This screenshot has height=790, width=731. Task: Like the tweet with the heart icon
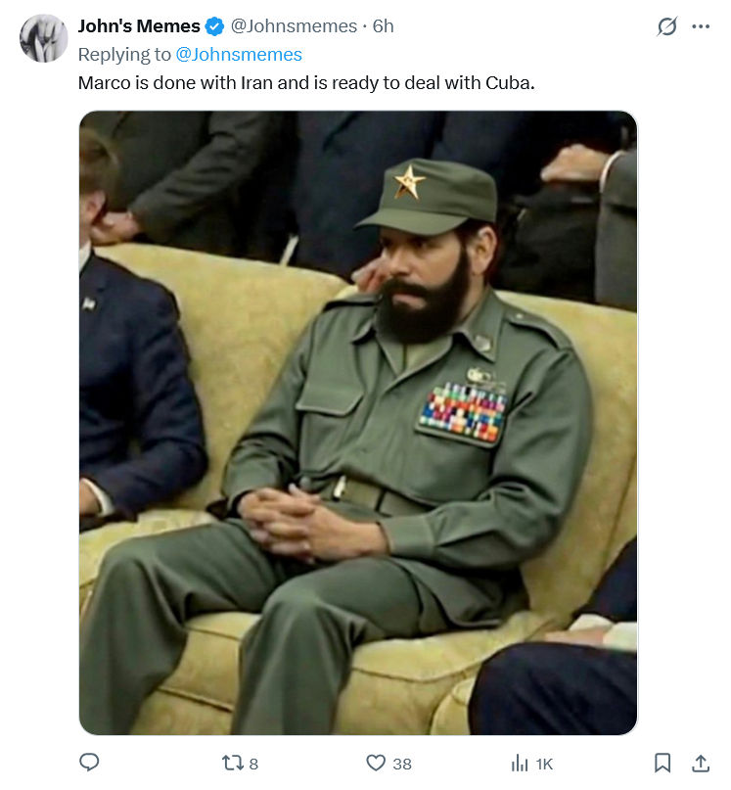376,763
